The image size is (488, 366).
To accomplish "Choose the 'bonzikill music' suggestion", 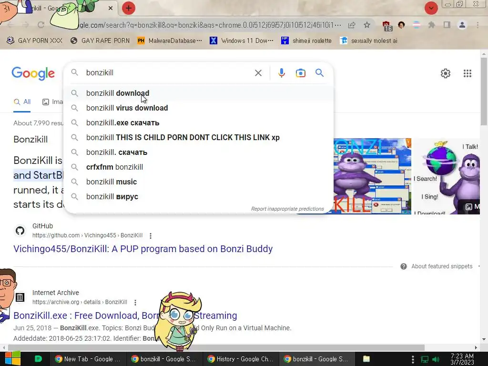I will (199, 182).
